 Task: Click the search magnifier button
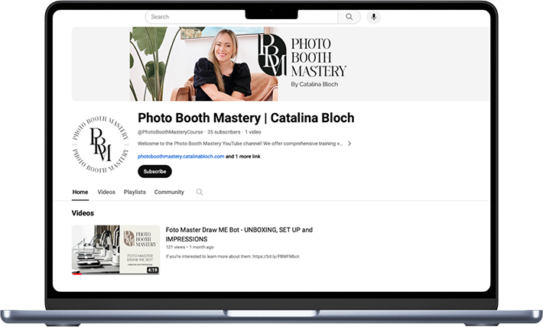[x=349, y=17]
